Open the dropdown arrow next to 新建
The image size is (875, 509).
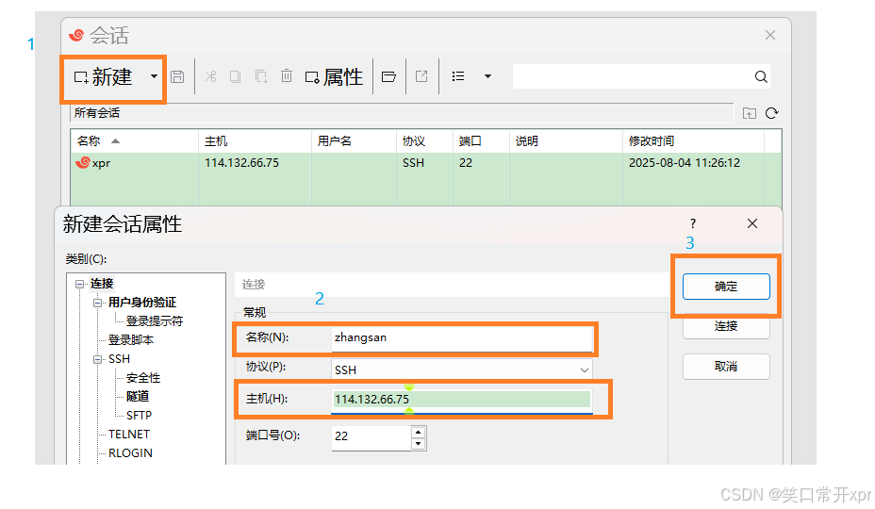(x=154, y=77)
